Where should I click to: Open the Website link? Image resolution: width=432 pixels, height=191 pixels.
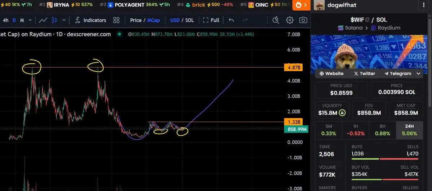pos(331,74)
